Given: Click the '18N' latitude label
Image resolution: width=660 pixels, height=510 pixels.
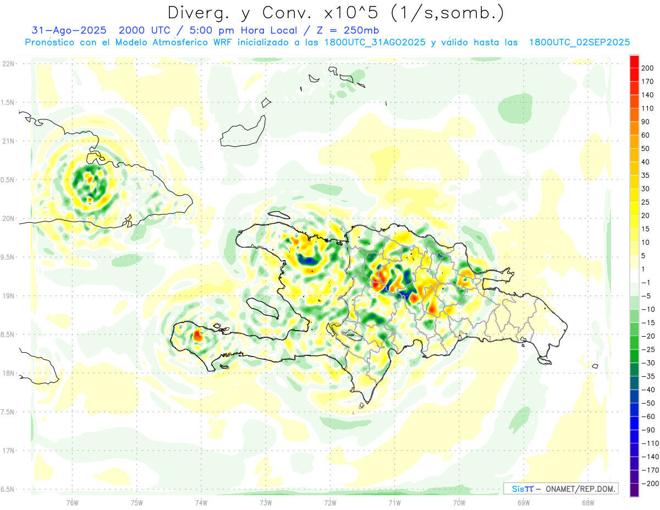Looking at the screenshot, I should (8, 373).
